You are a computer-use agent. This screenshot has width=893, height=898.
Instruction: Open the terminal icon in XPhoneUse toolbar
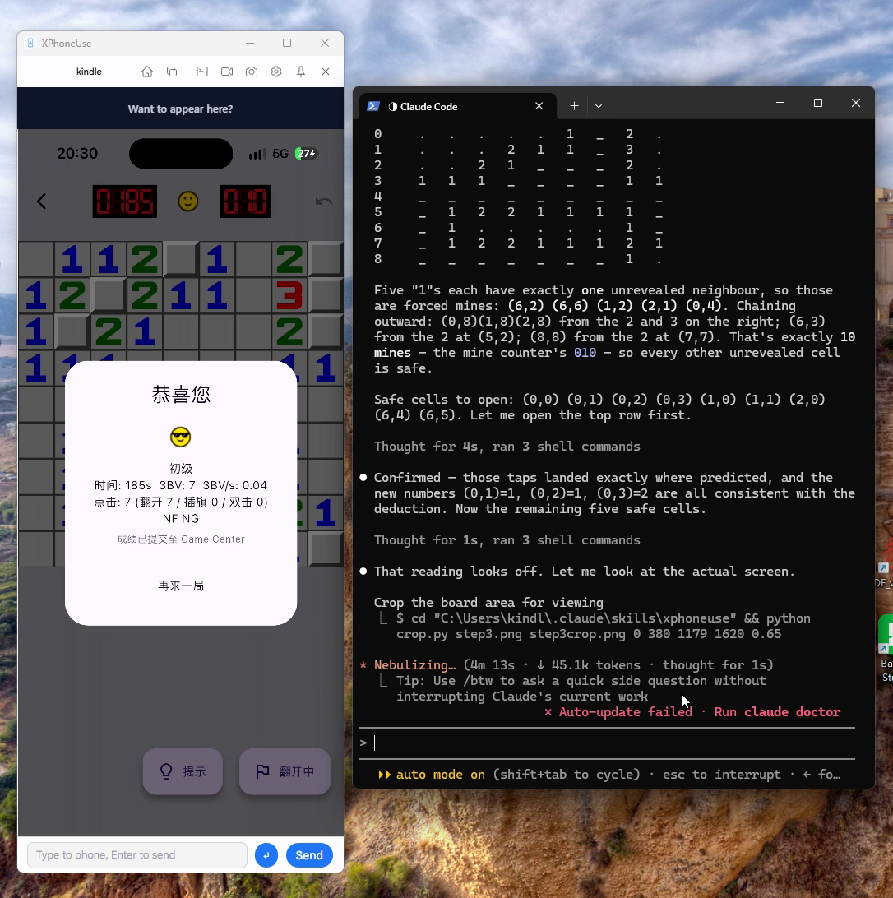202,72
